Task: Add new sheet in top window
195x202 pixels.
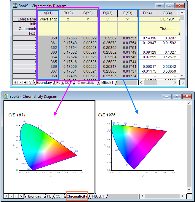Action: pos(25,83)
